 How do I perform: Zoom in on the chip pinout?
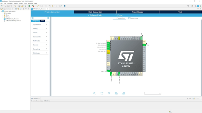[x=94, y=93]
